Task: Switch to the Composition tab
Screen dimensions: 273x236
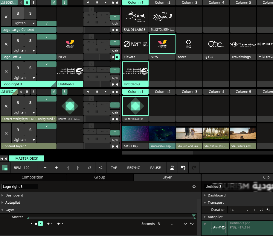Action: coord(32,177)
